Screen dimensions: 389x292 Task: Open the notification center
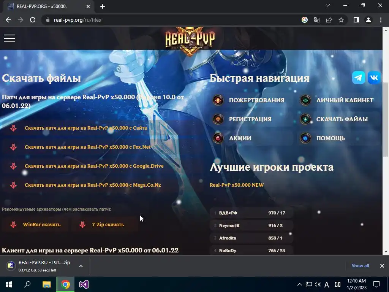(x=376, y=284)
